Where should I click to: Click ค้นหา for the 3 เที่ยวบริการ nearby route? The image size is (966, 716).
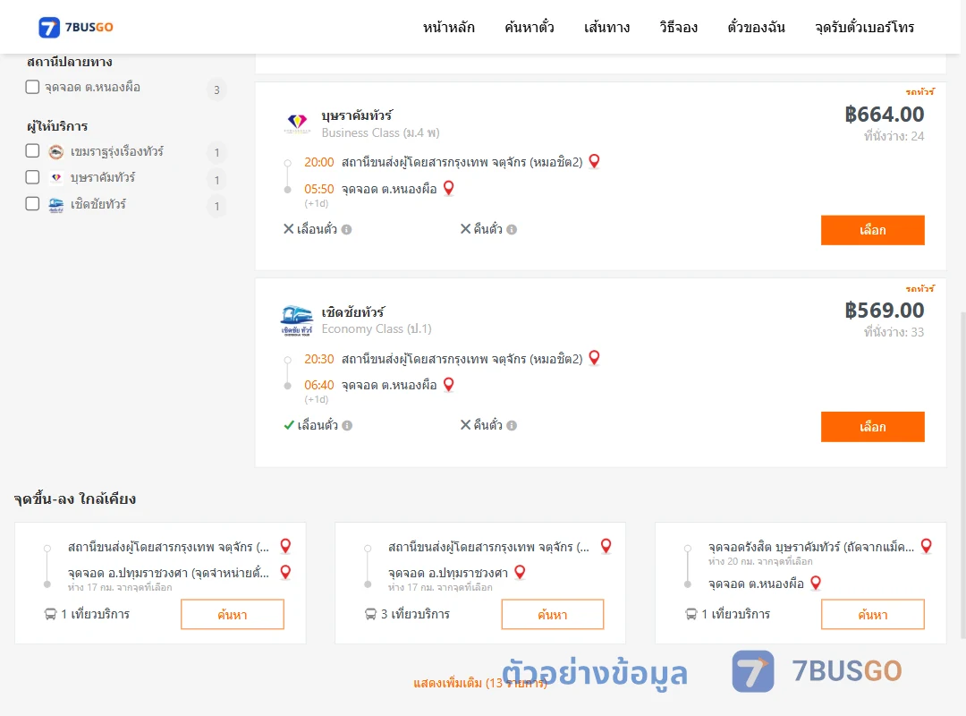pos(553,614)
